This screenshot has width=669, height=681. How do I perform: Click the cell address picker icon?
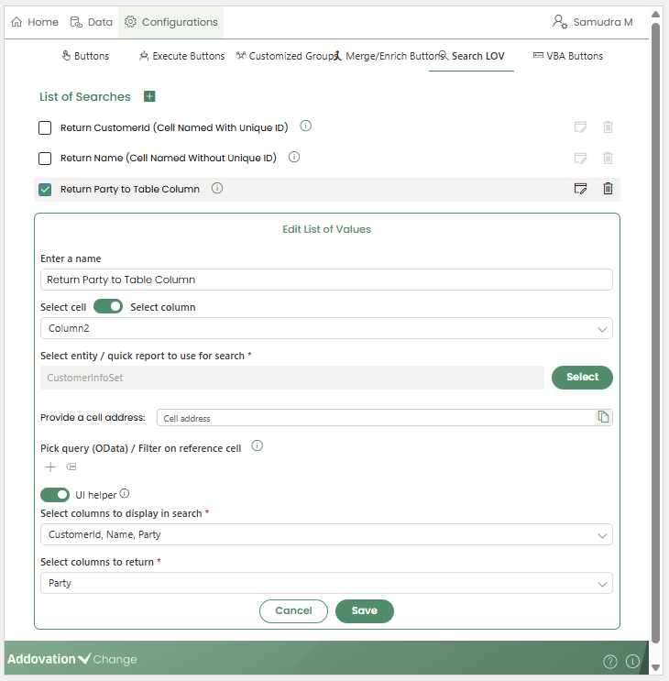(x=603, y=417)
